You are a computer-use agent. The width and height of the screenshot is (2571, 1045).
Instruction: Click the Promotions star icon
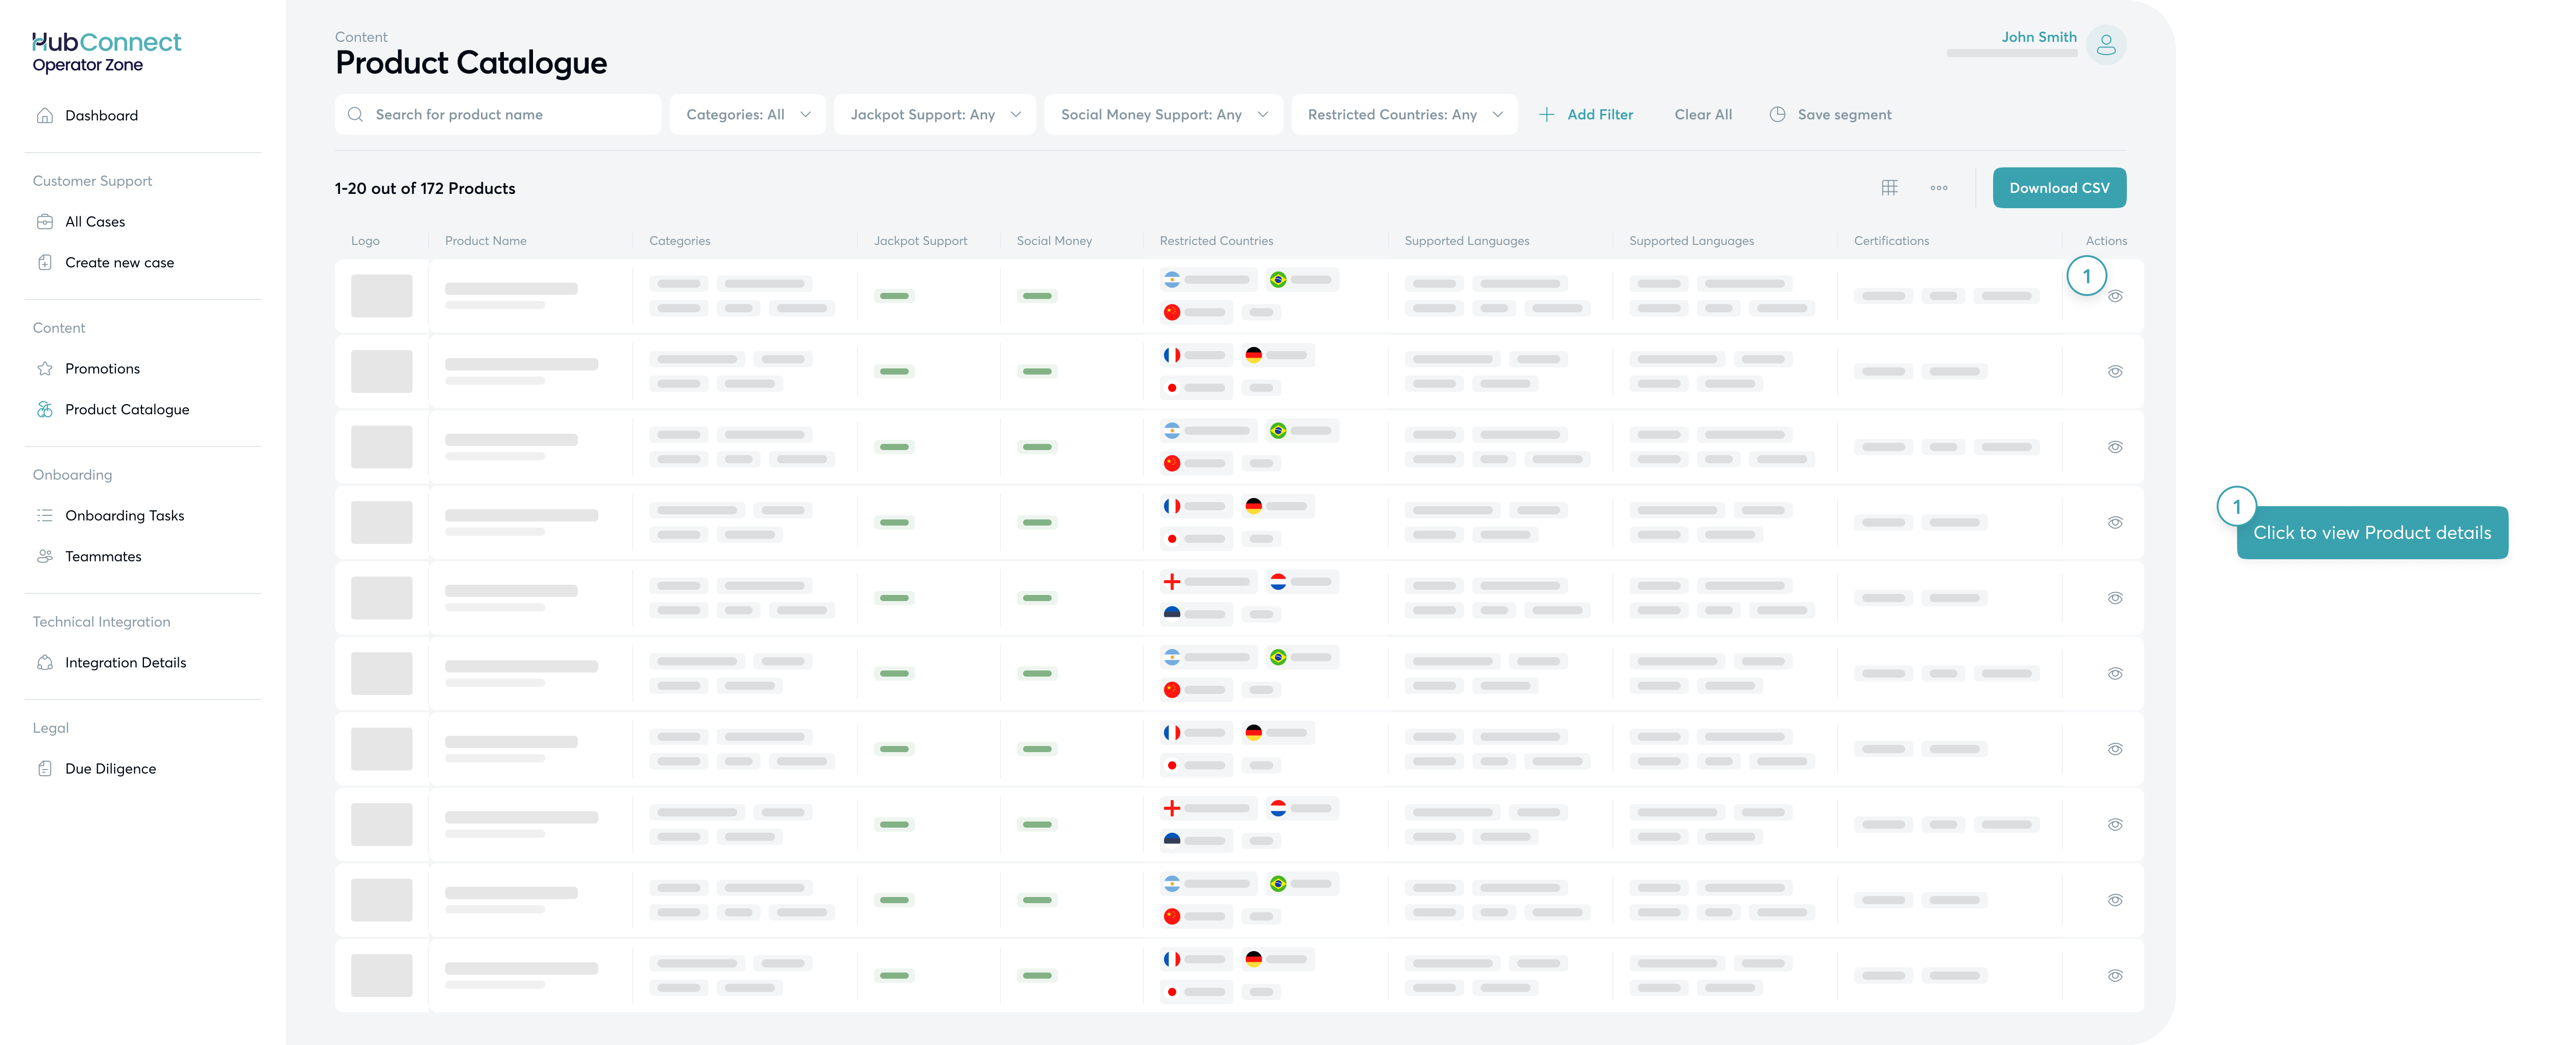point(45,369)
